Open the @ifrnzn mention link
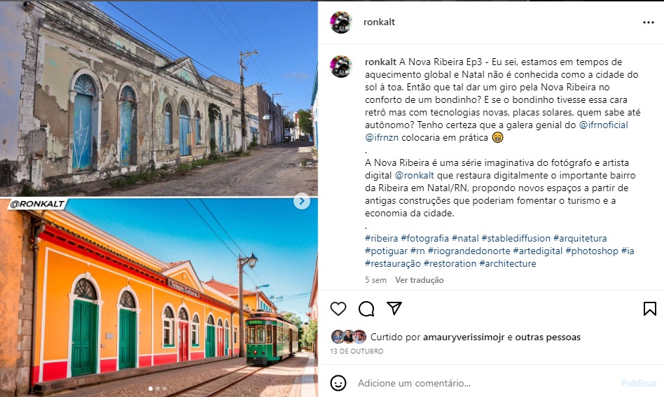This screenshot has width=664, height=397. (382, 137)
